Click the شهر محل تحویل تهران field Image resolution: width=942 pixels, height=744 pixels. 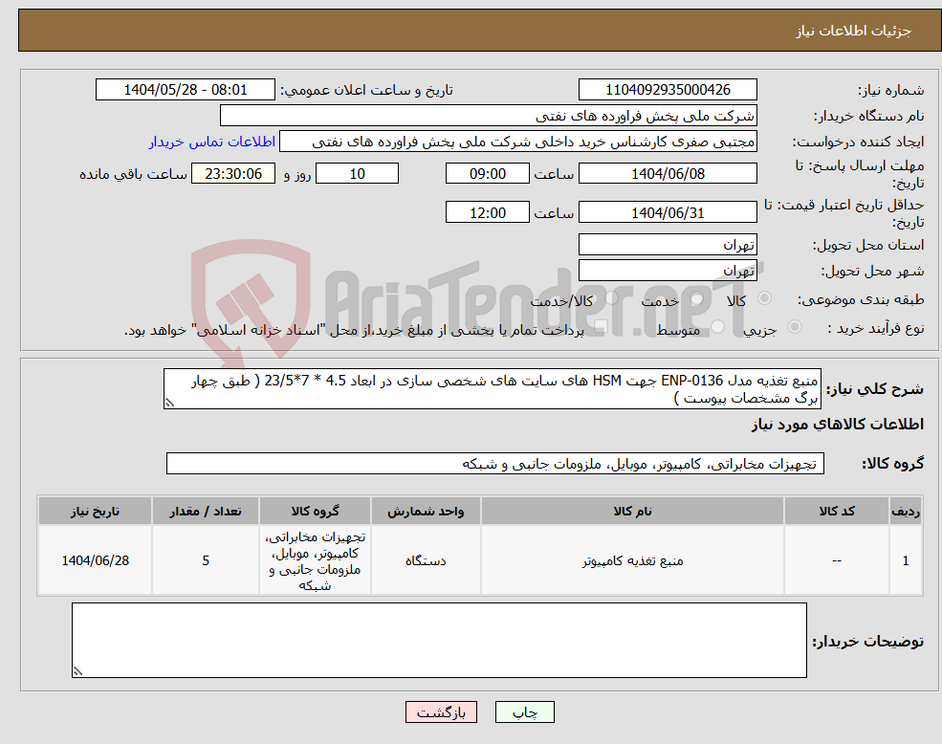click(x=668, y=269)
